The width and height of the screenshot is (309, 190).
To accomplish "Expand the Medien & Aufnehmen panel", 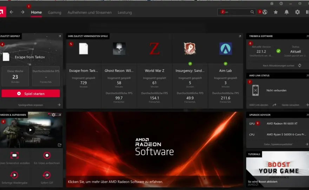I will [x=60, y=115].
